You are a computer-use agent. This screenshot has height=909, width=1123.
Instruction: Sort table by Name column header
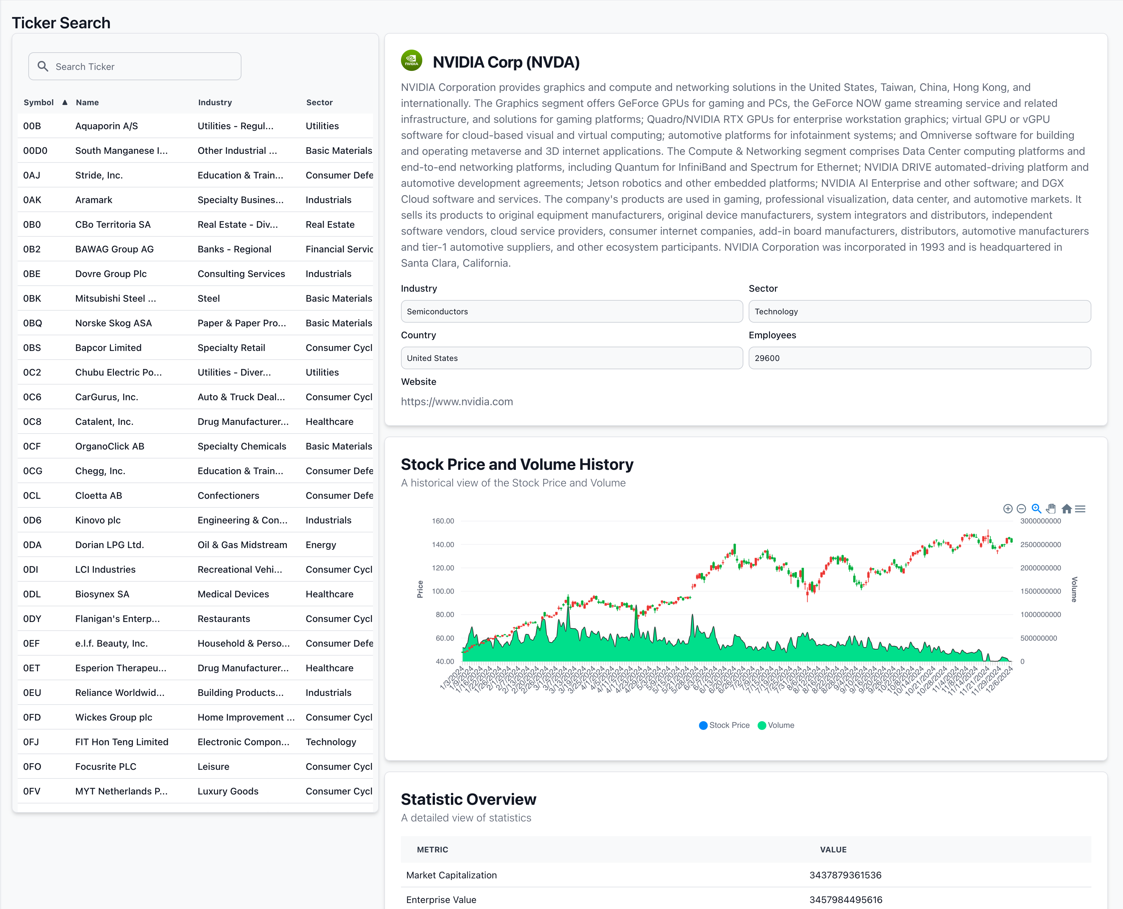pyautogui.click(x=87, y=102)
